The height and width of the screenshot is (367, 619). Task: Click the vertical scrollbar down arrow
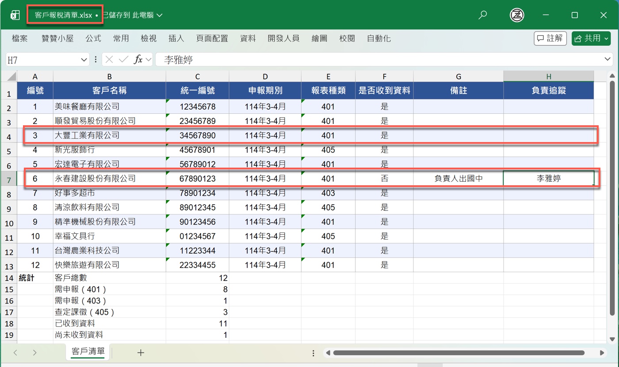(x=612, y=339)
